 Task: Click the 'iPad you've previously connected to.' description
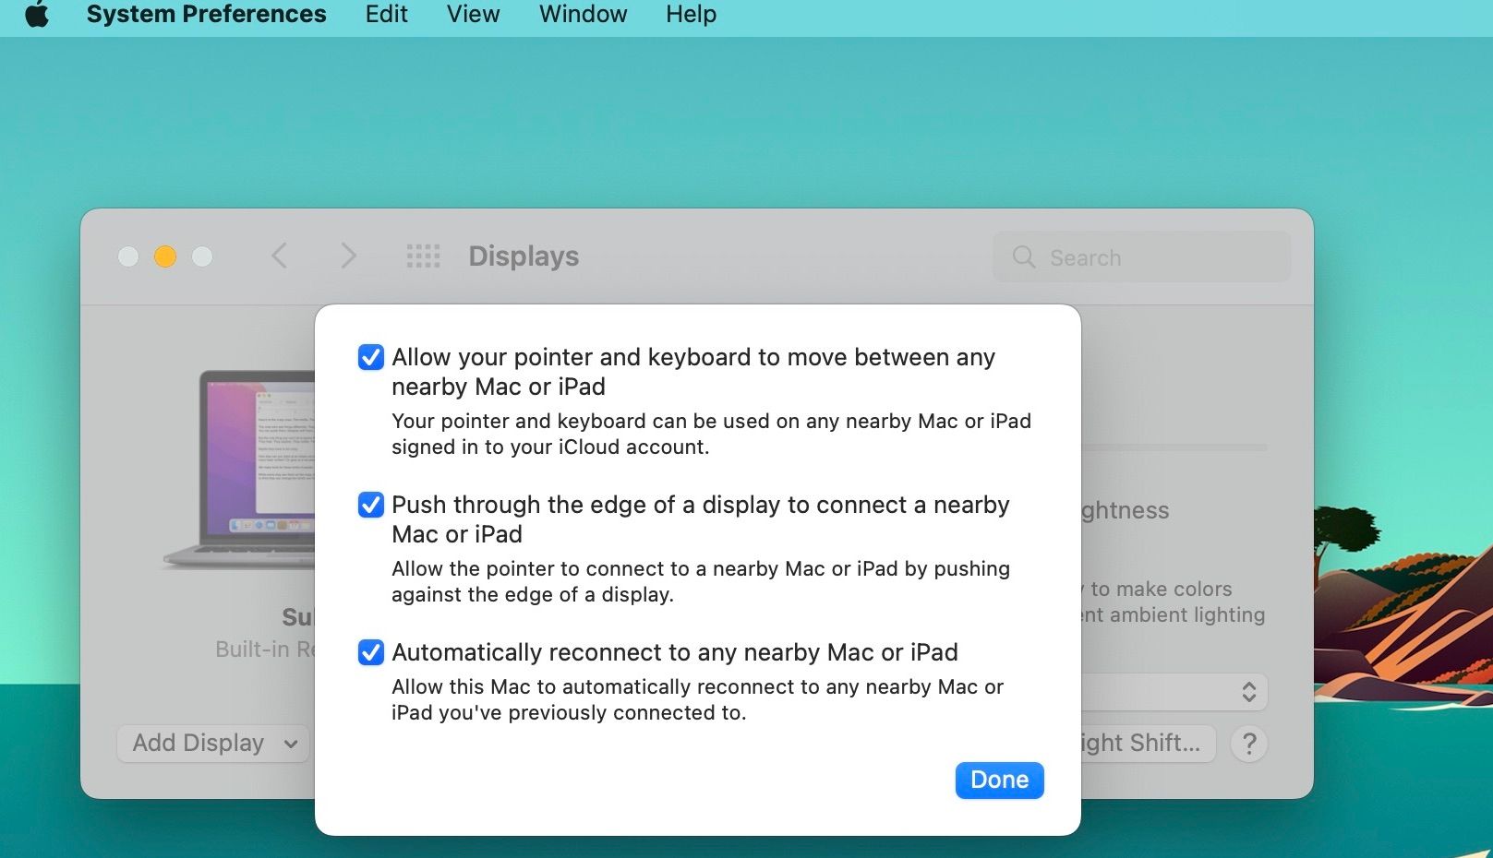(x=569, y=713)
